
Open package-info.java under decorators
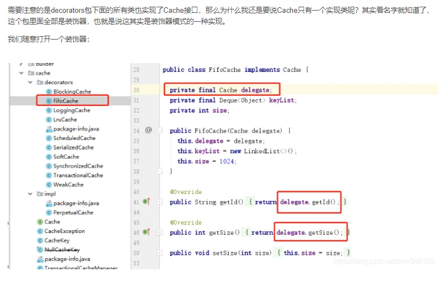[x=76, y=129]
